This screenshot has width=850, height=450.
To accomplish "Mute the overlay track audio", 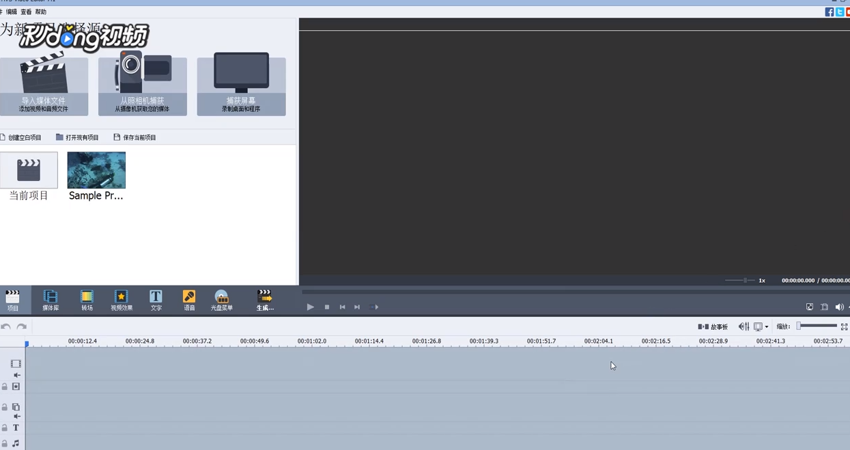I will pyautogui.click(x=17, y=417).
